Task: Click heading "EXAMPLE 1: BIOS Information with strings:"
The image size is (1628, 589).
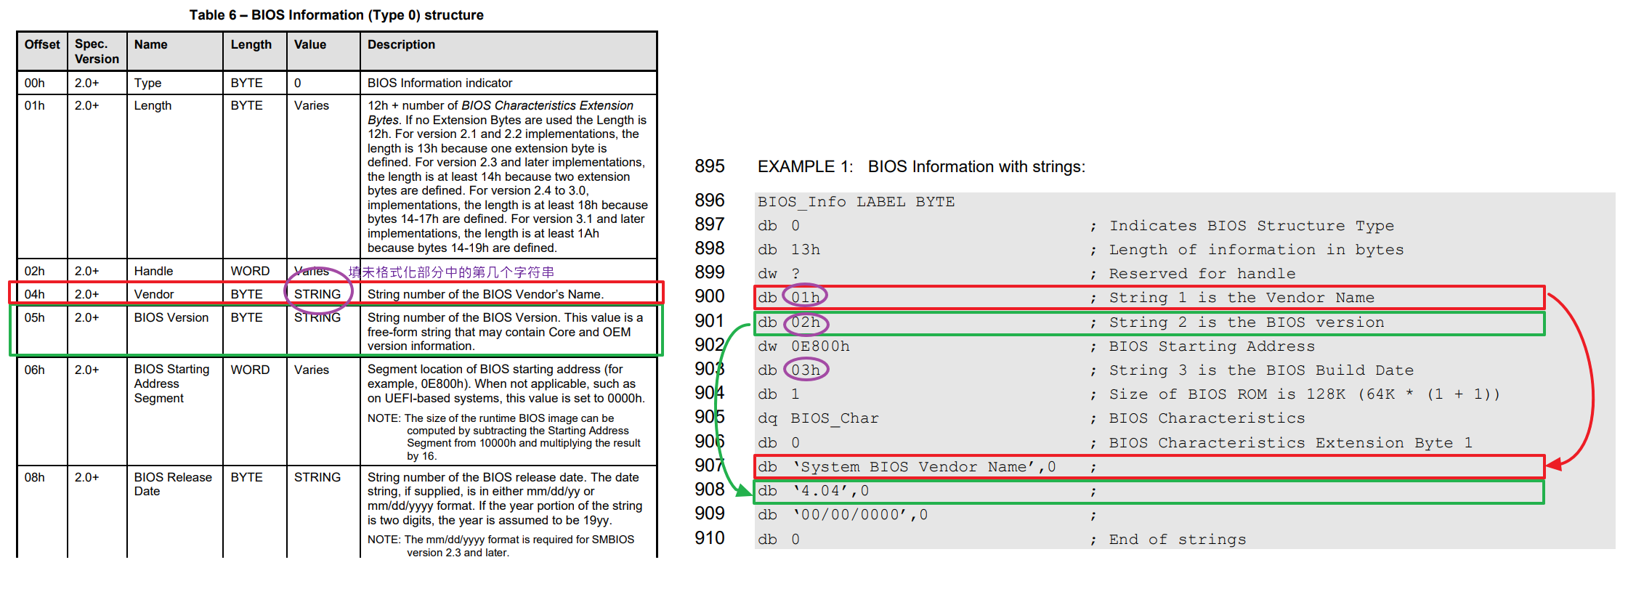Action: pyautogui.click(x=921, y=167)
